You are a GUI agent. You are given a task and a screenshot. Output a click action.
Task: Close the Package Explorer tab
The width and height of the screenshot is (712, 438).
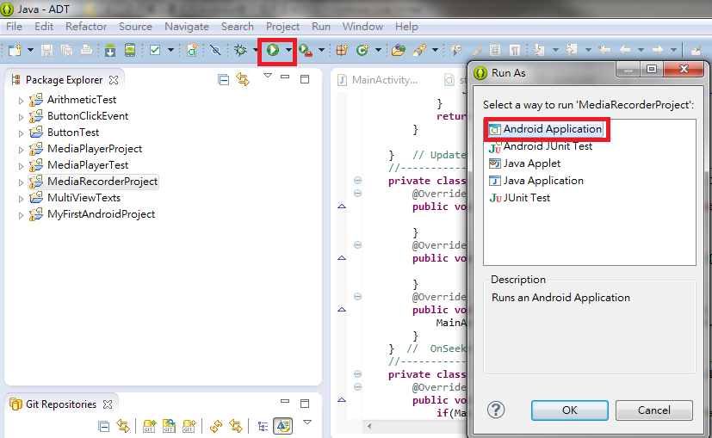[x=114, y=80]
